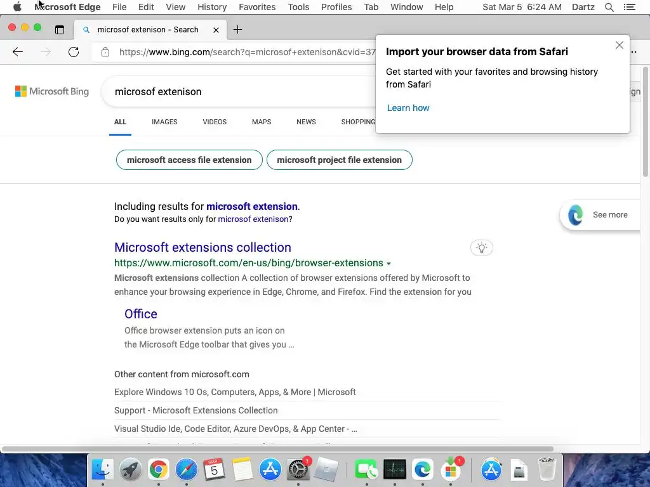Open Microsoft AutoUpdate icon in dock

click(x=451, y=470)
